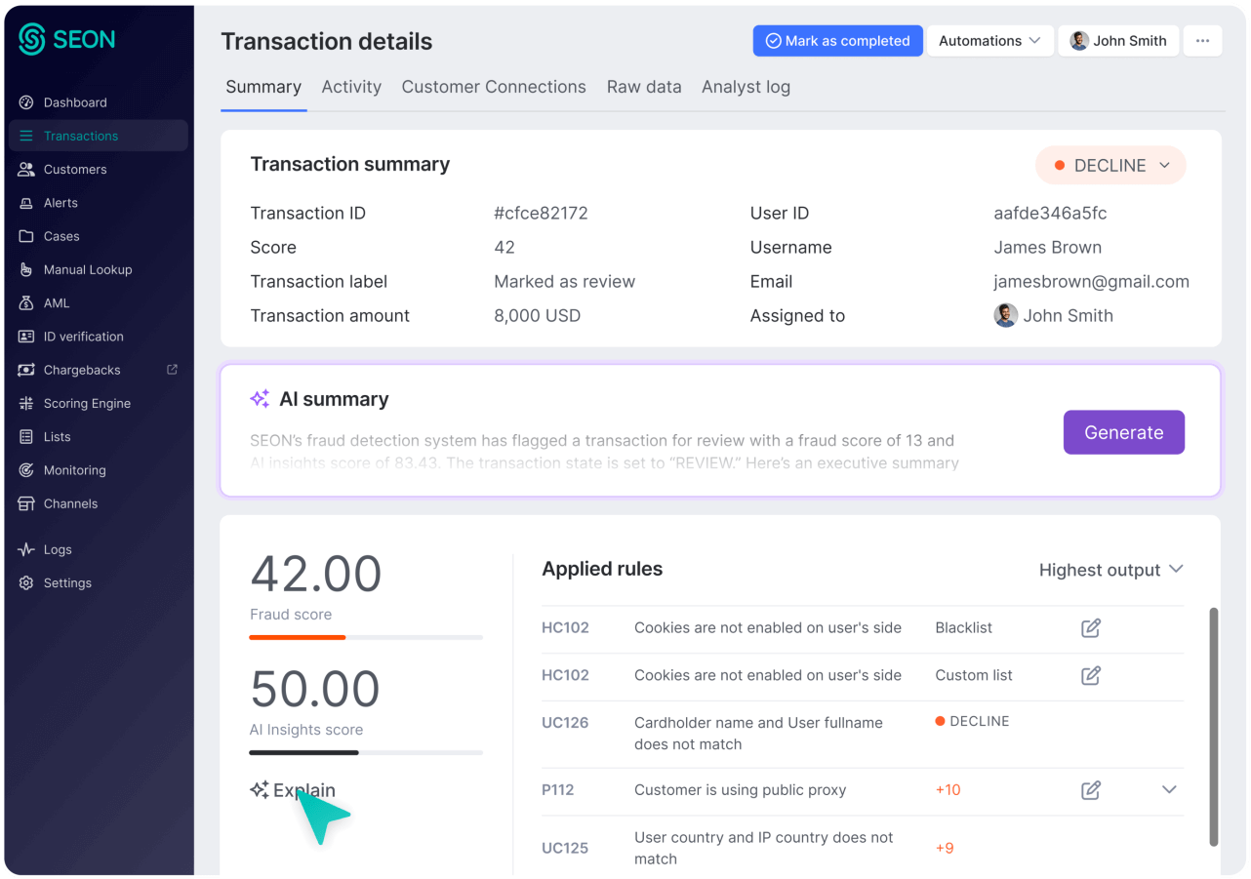The image size is (1251, 879).
Task: Click the ID verification card icon
Action: [x=26, y=337]
